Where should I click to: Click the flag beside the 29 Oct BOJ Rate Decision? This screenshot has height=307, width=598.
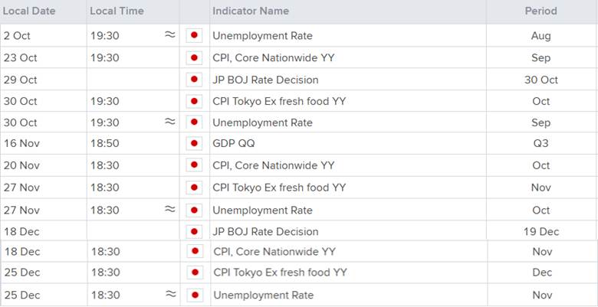(x=195, y=80)
